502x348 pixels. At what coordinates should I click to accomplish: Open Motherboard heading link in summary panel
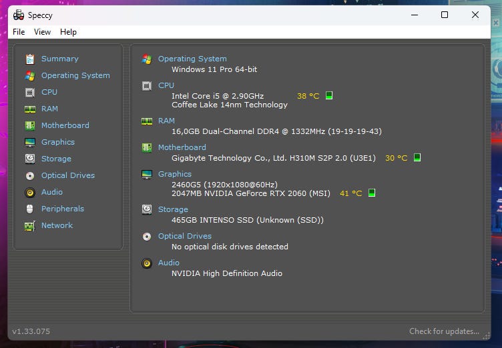(182, 147)
